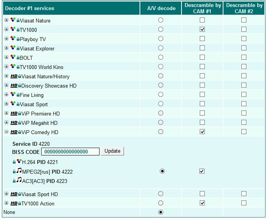Click the Viasat Explorer service icon
The image size is (267, 219).
(13, 48)
